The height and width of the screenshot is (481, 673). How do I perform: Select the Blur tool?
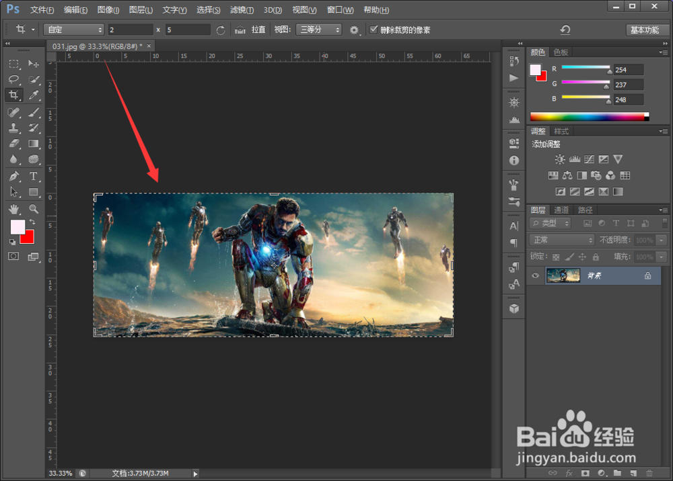[13, 159]
